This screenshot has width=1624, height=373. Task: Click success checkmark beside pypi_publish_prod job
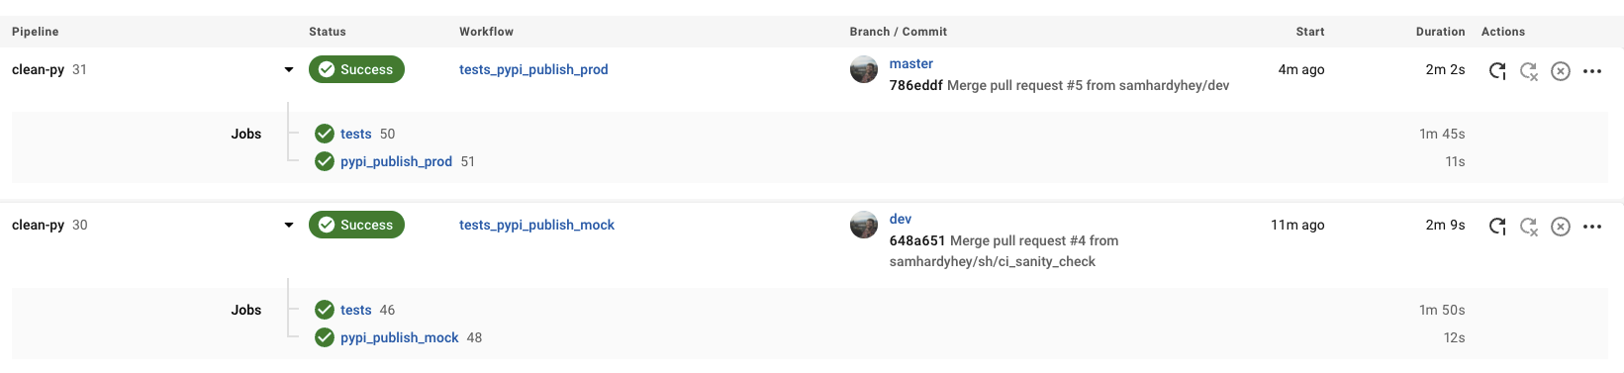point(325,161)
